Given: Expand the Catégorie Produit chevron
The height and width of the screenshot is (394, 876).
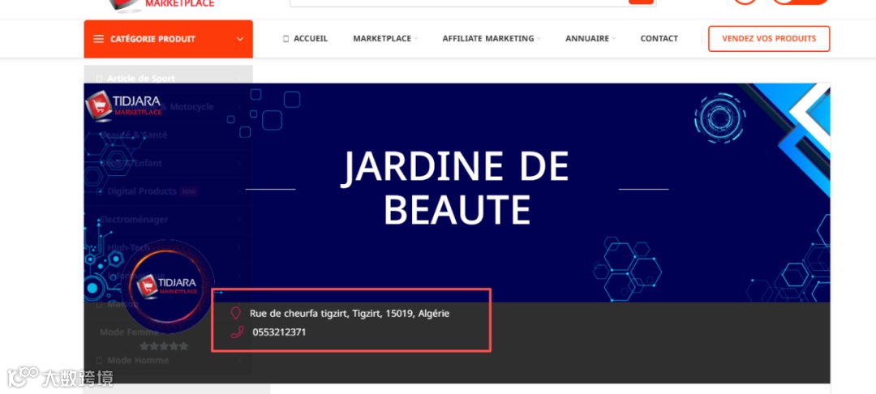Looking at the screenshot, I should click(240, 39).
